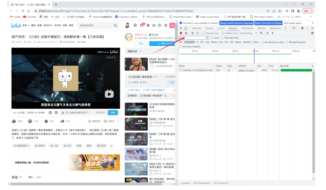
Task: Open Network panel settings gear
Action: [312, 33]
